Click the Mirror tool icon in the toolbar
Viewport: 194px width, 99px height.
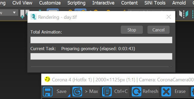click(184, 14)
